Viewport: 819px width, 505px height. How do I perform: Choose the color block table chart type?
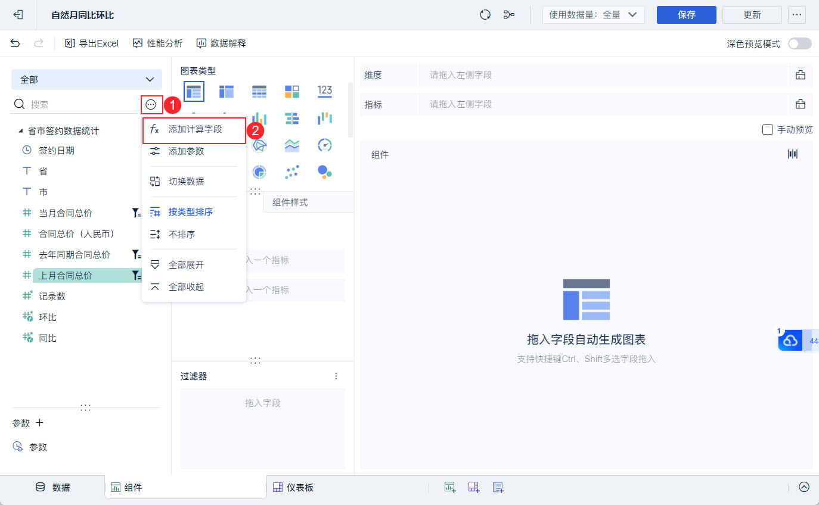pos(292,91)
